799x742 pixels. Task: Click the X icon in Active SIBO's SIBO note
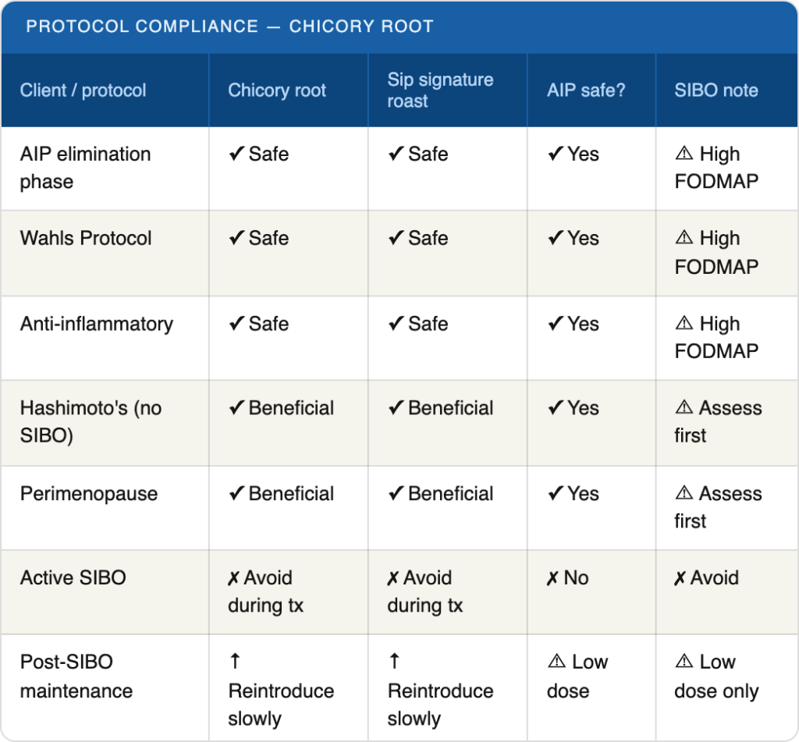click(680, 578)
